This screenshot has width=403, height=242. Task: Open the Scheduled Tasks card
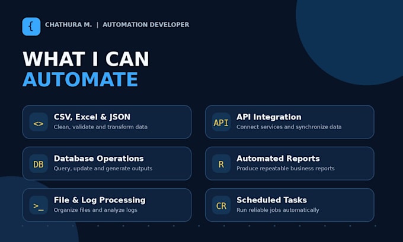290,205
